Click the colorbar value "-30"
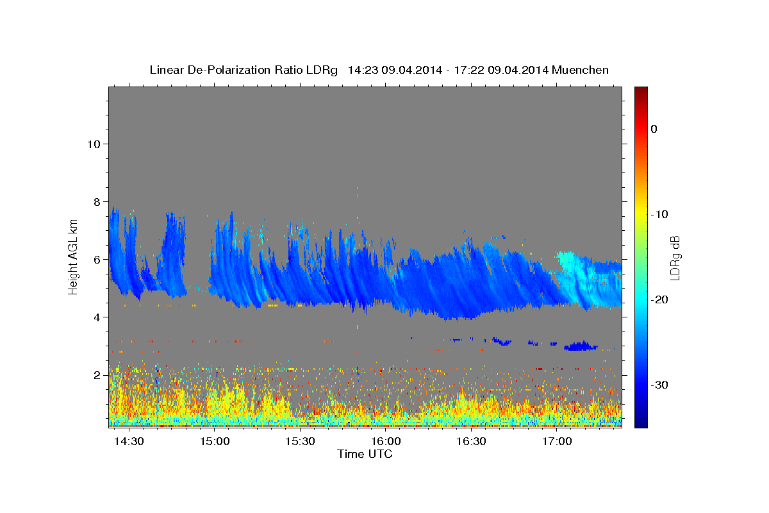This screenshot has height=513, width=769. pyautogui.click(x=659, y=385)
